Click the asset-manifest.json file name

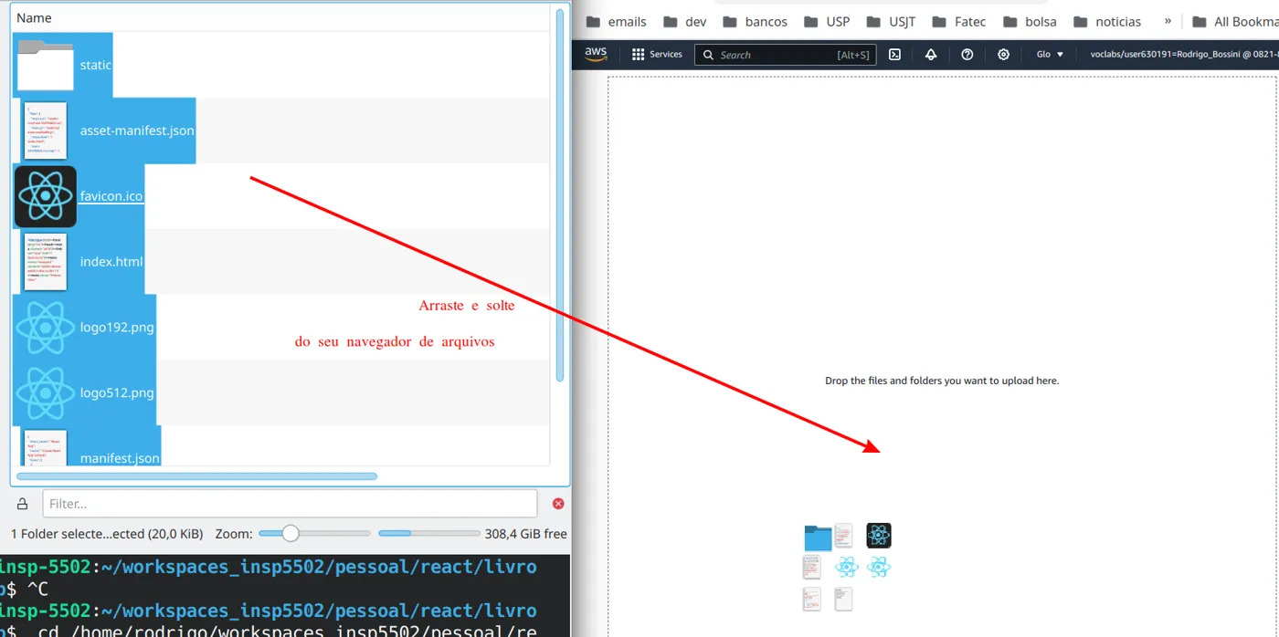tap(137, 131)
